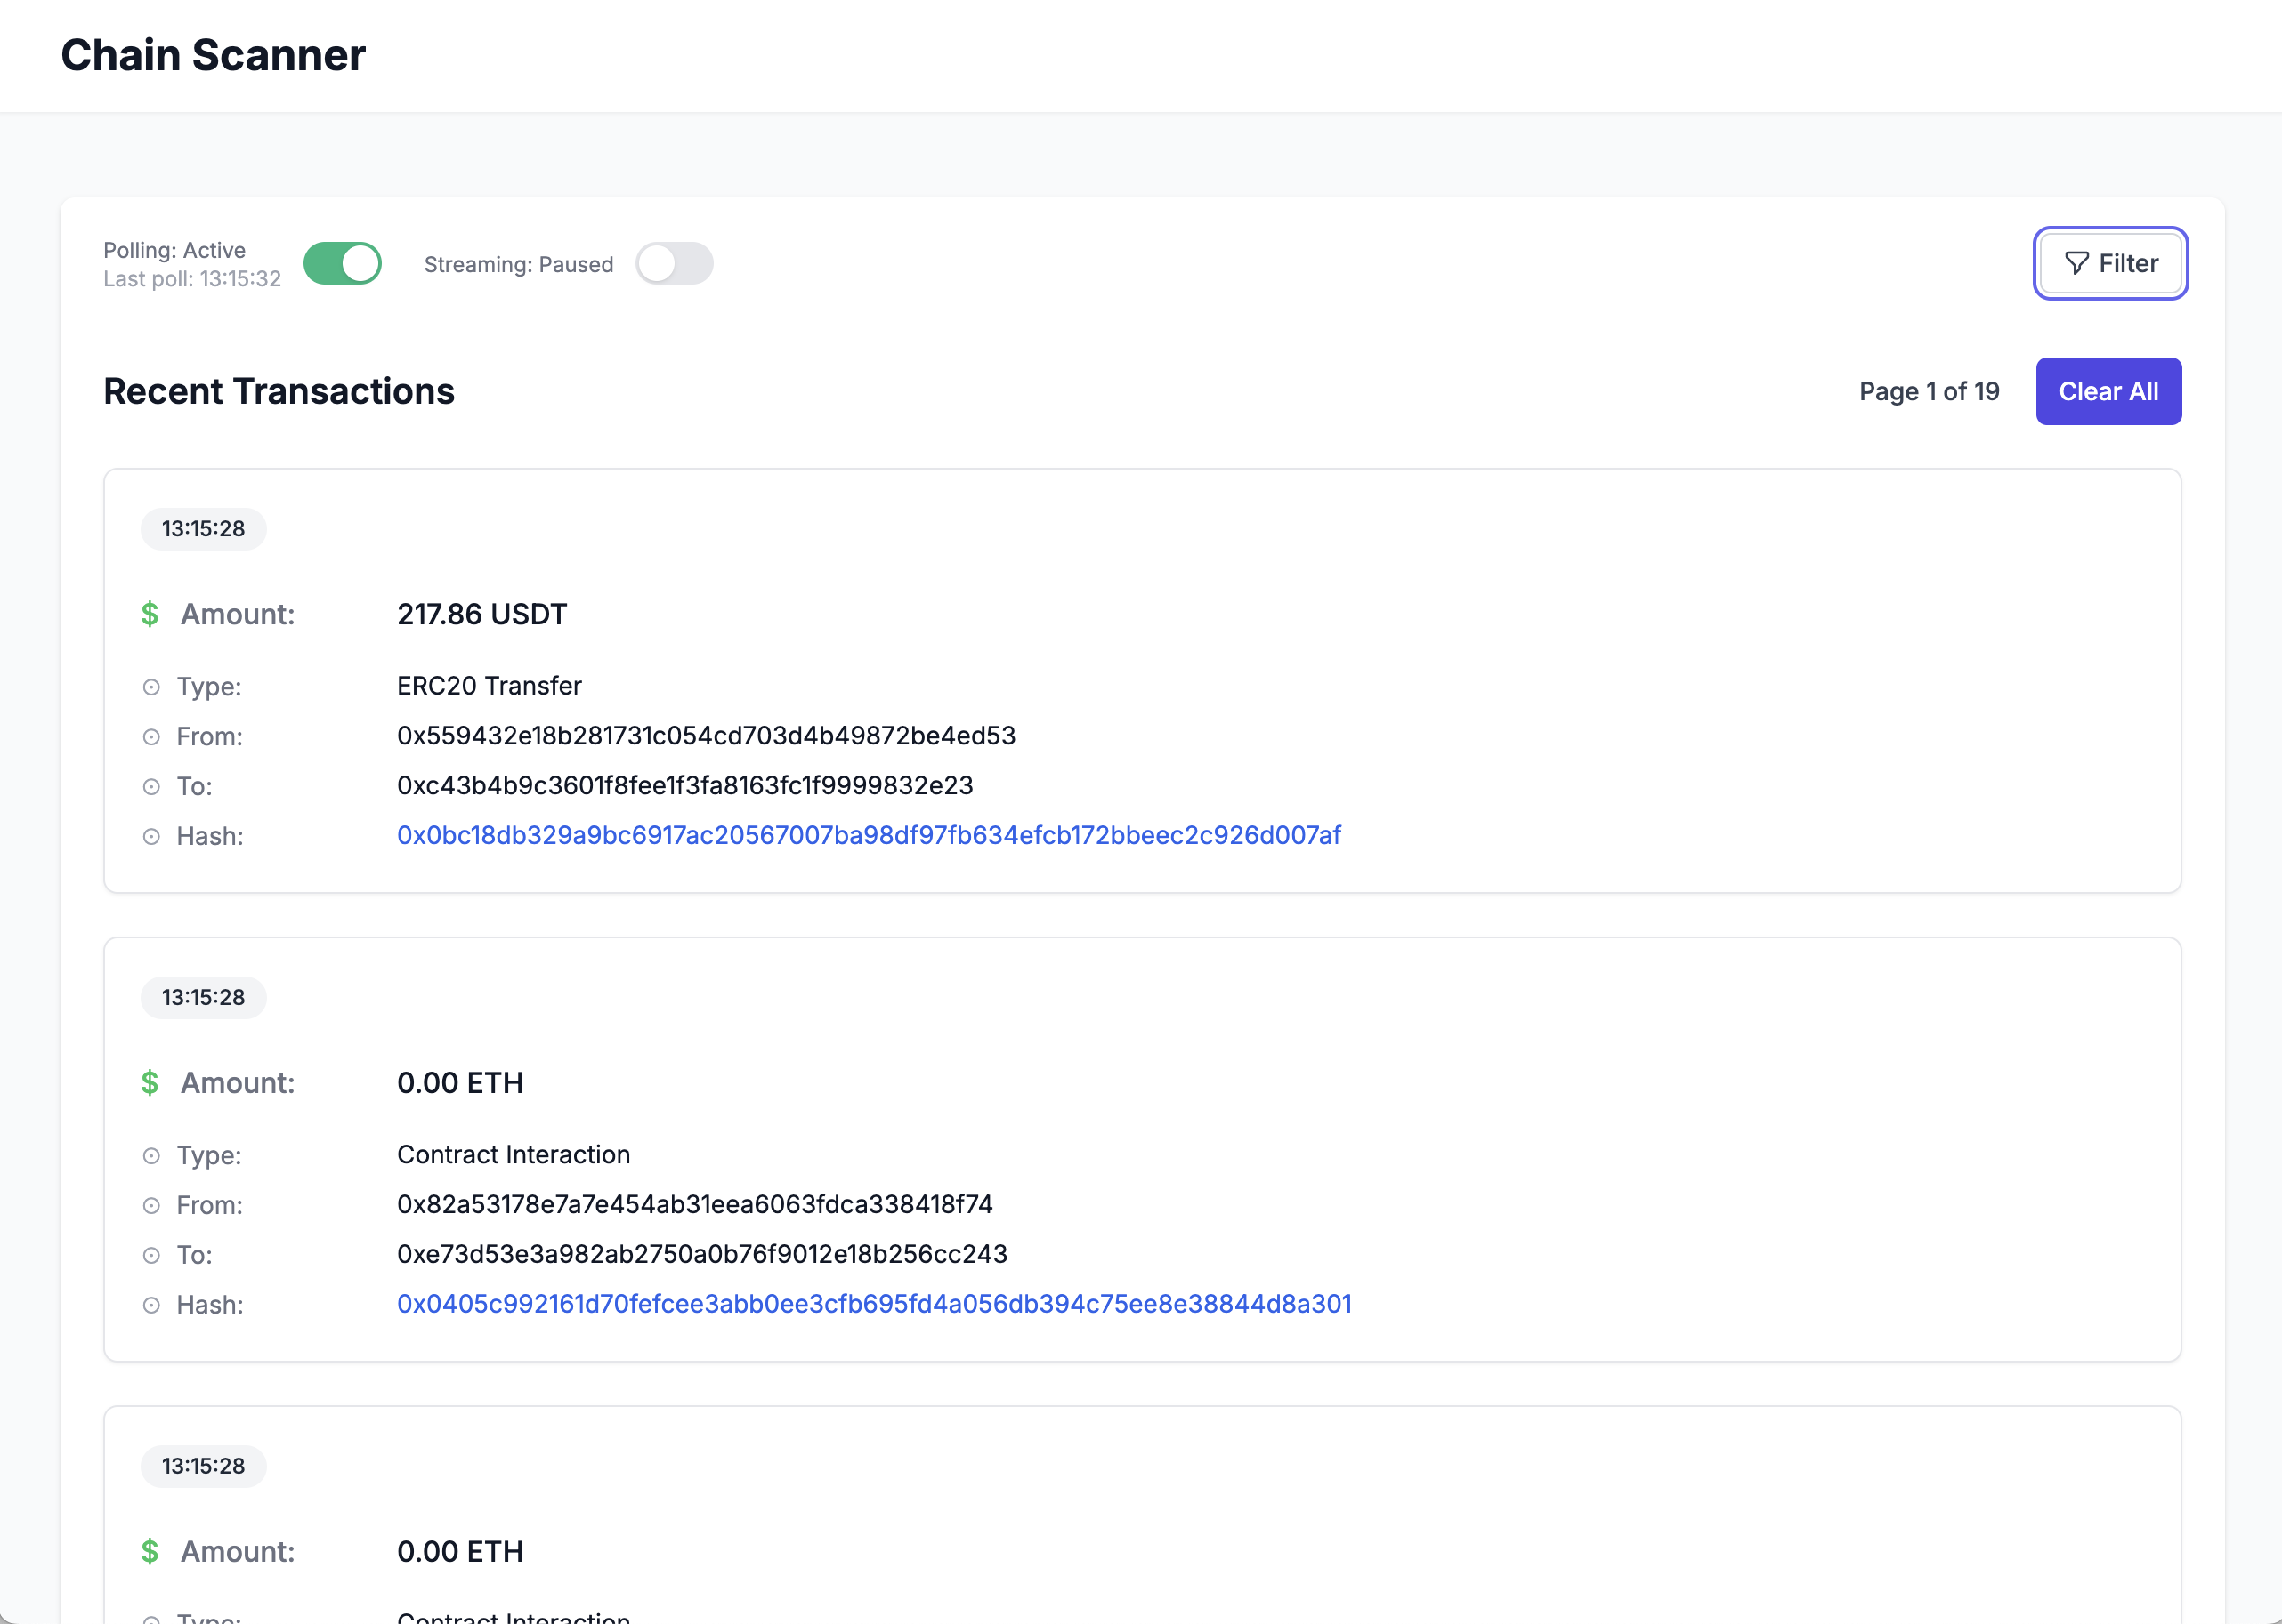Click the target icon beside Hash in first transaction
Screen dimensions: 2282x1624
tap(151, 837)
